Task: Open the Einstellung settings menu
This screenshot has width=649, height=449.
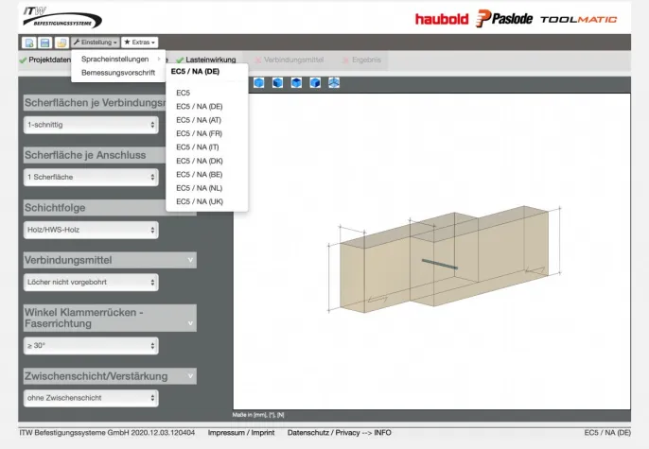Action: pos(95,43)
